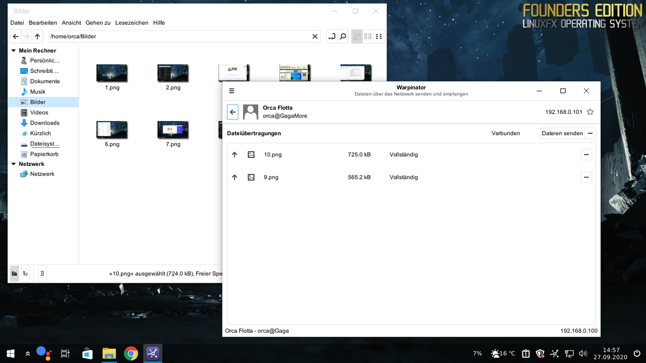Open the Windows-style start menu
Viewport: 646px width, 363px height.
click(10, 354)
